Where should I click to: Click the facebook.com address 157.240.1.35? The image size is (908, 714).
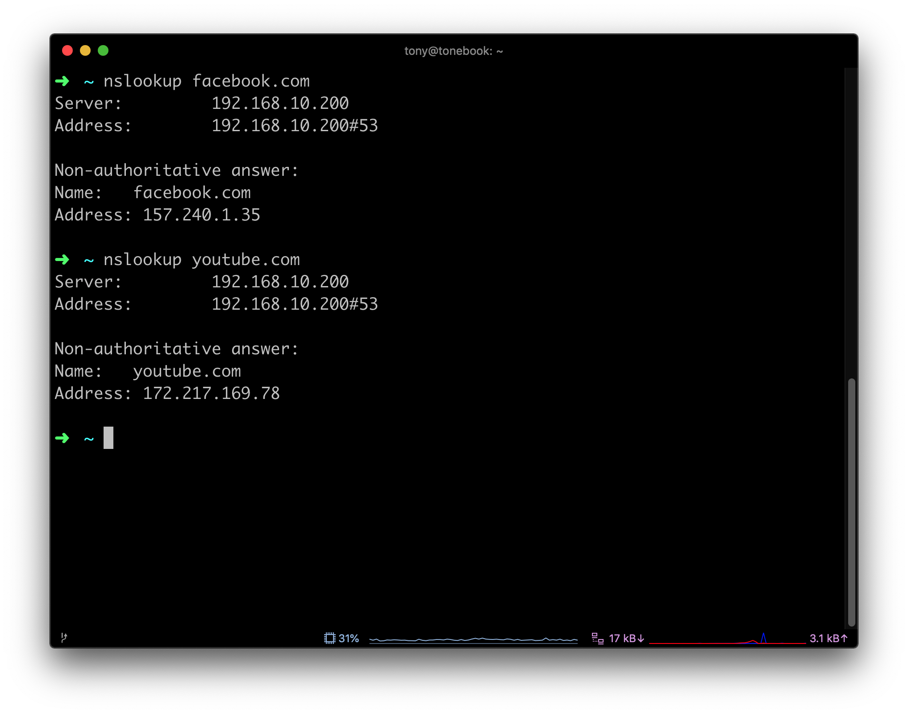[201, 215]
